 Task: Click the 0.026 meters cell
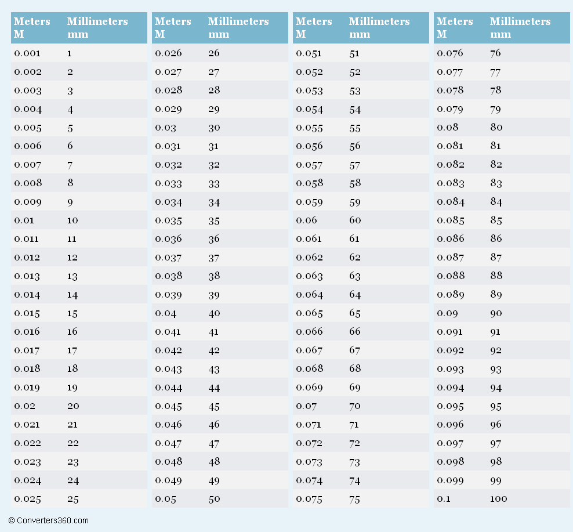click(168, 53)
